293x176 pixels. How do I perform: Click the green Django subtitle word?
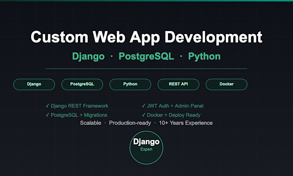point(88,57)
